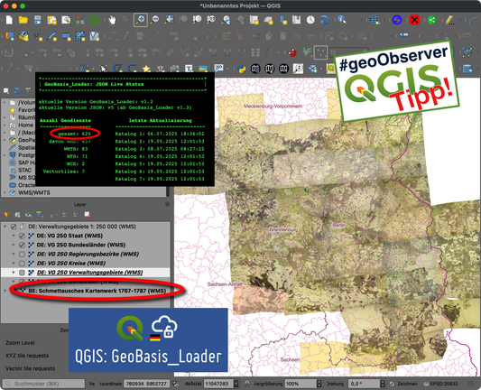Viewport: 481px width, 390px height.
Task: Open the map scale dropdown
Action: (236, 384)
